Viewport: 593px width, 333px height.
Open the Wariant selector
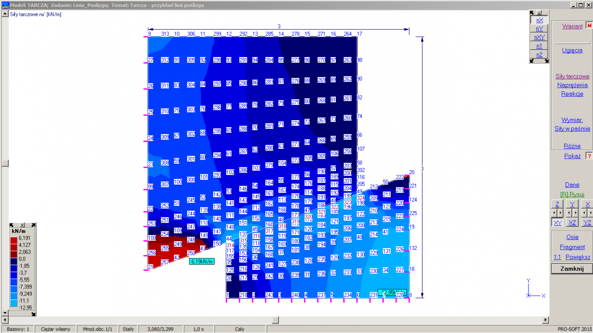pyautogui.click(x=572, y=26)
